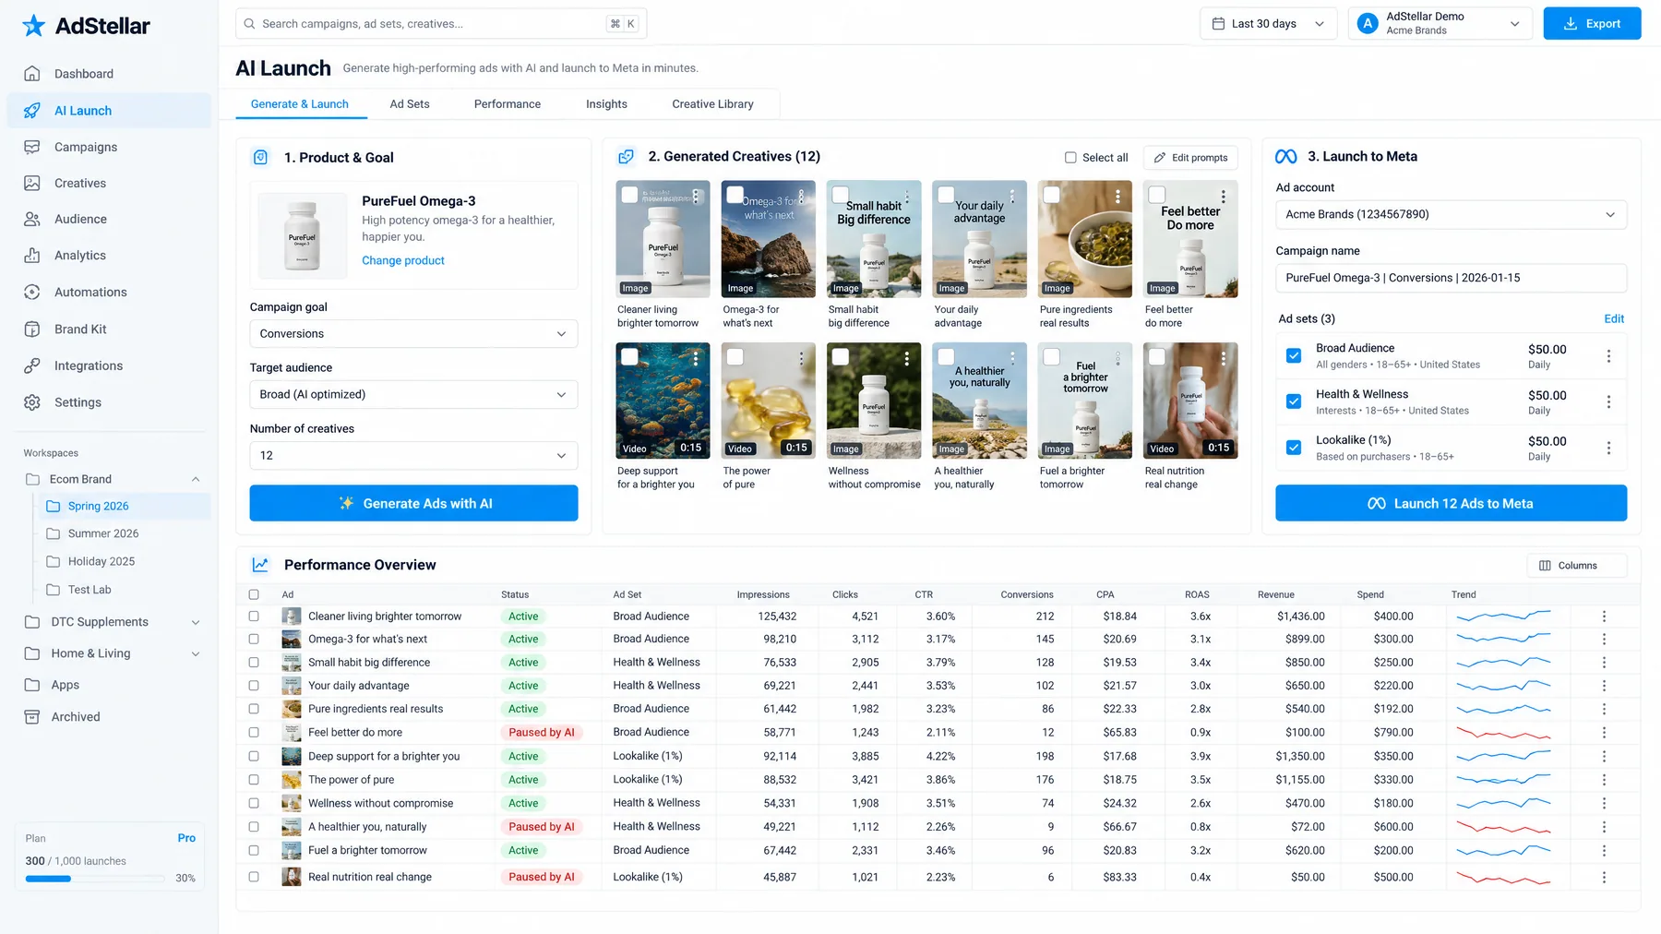Viewport: 1661px width, 934px height.
Task: Open row menu for Cleaner living brighter tomorrow
Action: pyautogui.click(x=1604, y=617)
